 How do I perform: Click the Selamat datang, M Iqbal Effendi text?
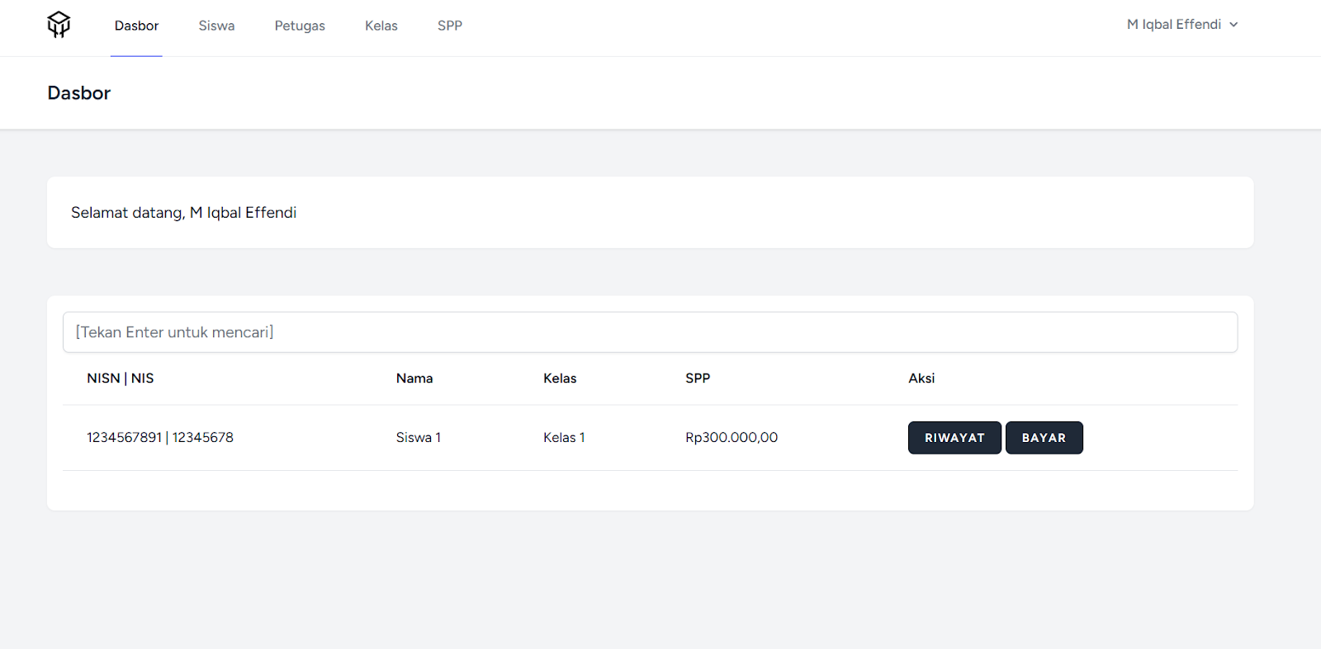[183, 213]
